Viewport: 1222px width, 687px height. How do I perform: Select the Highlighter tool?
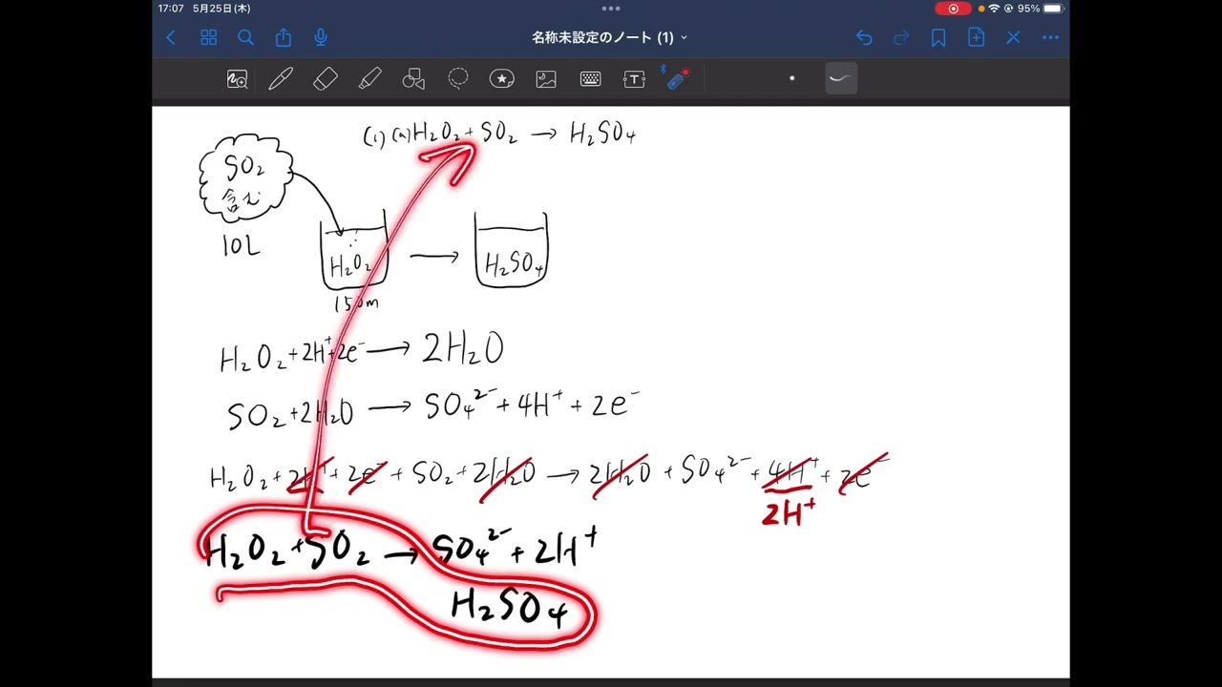tap(369, 79)
